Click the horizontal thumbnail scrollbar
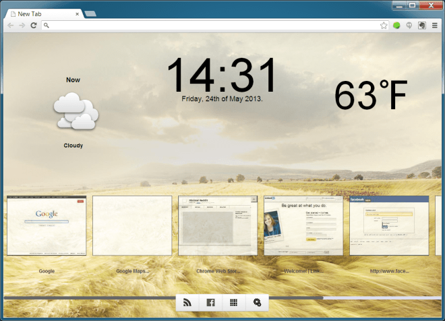Viewport: 445px width, 321px height. tap(222, 298)
